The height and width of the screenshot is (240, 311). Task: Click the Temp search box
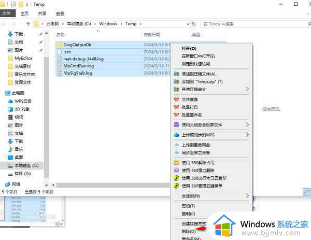click(x=255, y=24)
